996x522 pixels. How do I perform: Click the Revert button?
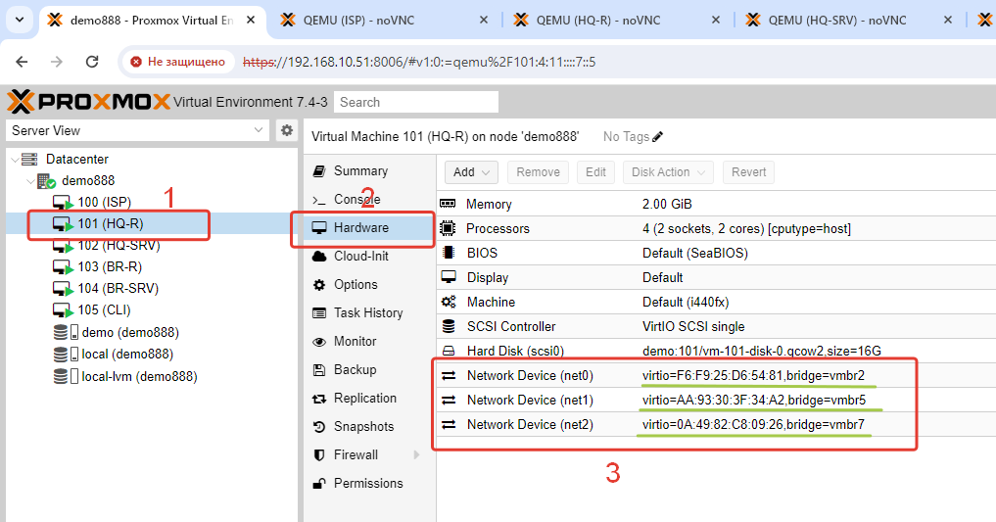[748, 172]
